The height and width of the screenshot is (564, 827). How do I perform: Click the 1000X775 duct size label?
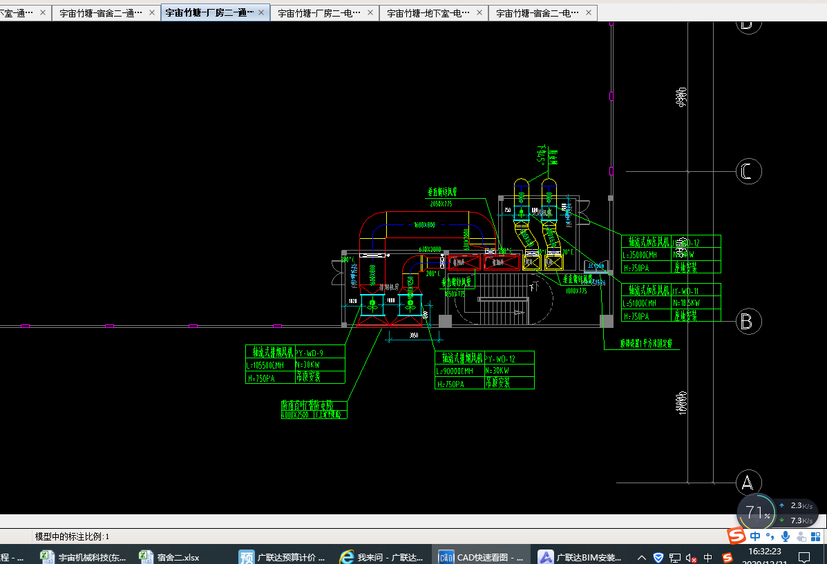tap(576, 291)
